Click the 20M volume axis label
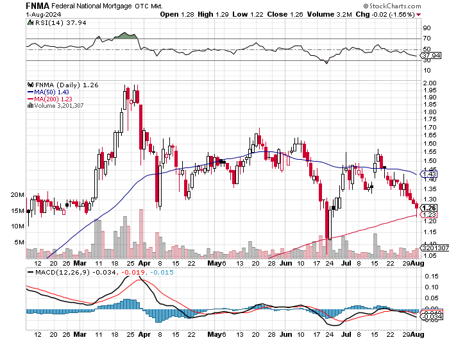Screen dimensions: 449x340 17,195
